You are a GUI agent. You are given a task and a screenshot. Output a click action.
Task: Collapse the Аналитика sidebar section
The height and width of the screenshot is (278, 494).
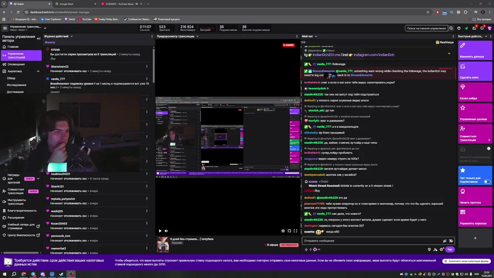(x=38, y=71)
